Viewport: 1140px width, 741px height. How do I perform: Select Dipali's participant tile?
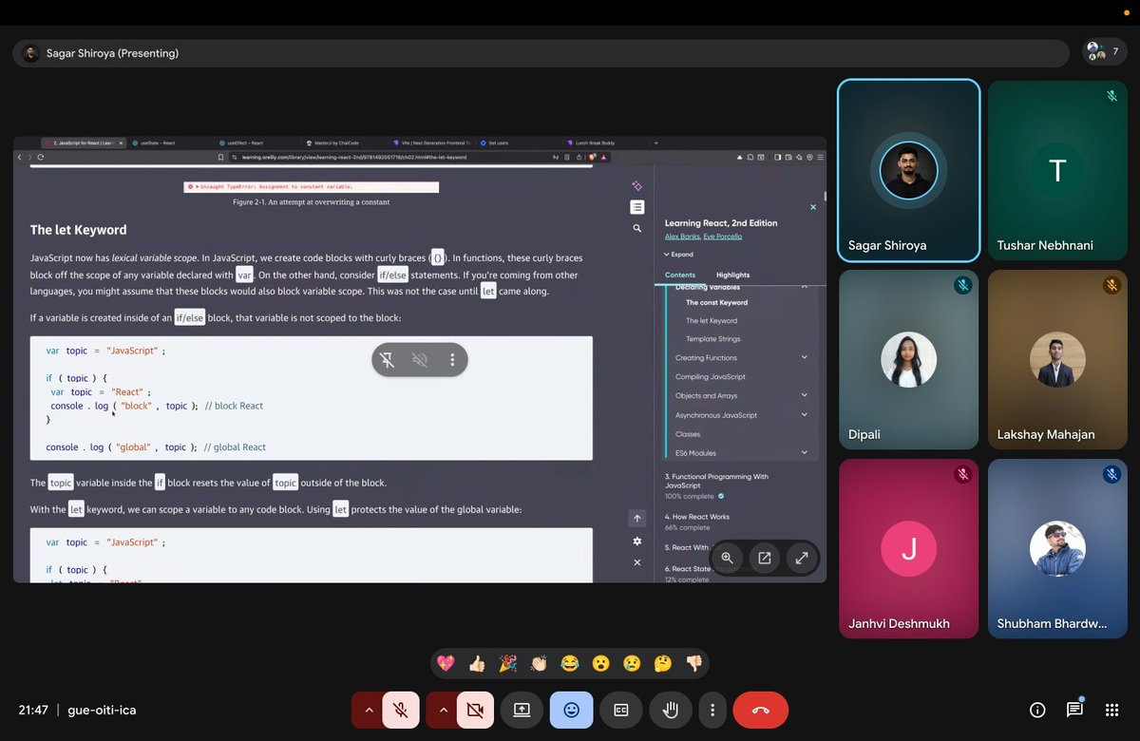pos(908,359)
